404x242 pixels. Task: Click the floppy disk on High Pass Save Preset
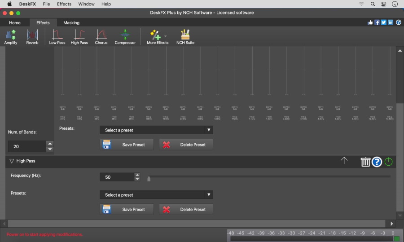pos(107,209)
